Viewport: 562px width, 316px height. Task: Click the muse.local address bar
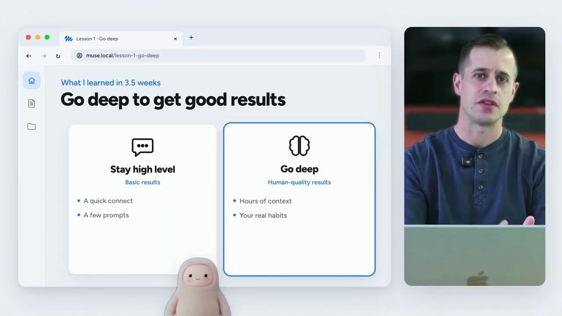(x=219, y=56)
